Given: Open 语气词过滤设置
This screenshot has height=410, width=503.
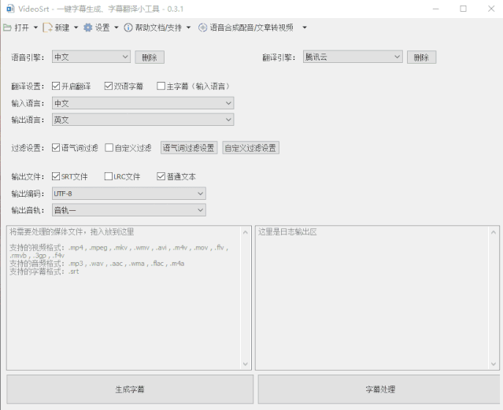Looking at the screenshot, I should coord(189,148).
